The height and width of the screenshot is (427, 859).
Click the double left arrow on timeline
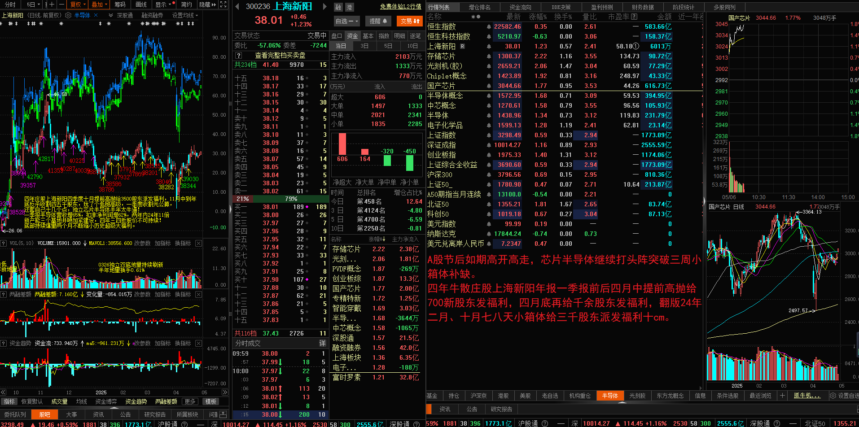4,392
